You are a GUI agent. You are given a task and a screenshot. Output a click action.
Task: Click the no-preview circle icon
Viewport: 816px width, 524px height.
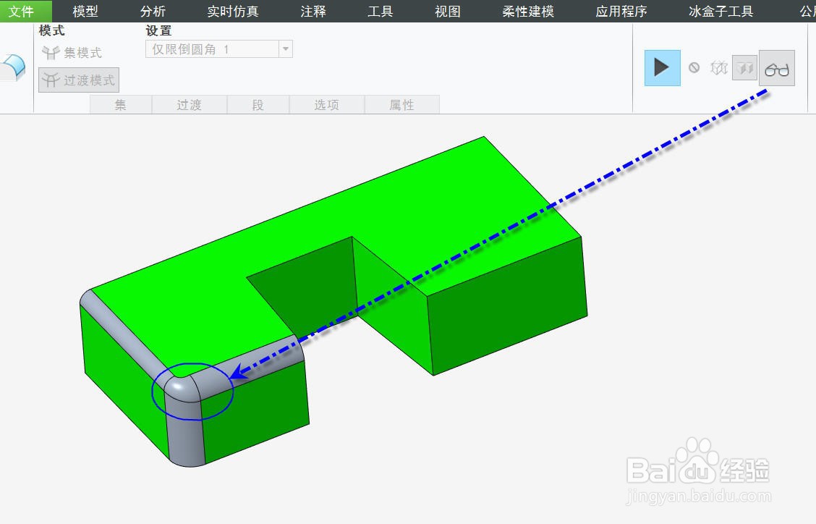[x=694, y=68]
